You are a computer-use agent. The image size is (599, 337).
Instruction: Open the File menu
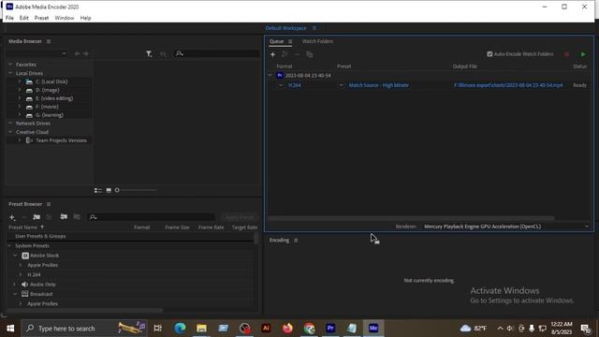click(9, 18)
